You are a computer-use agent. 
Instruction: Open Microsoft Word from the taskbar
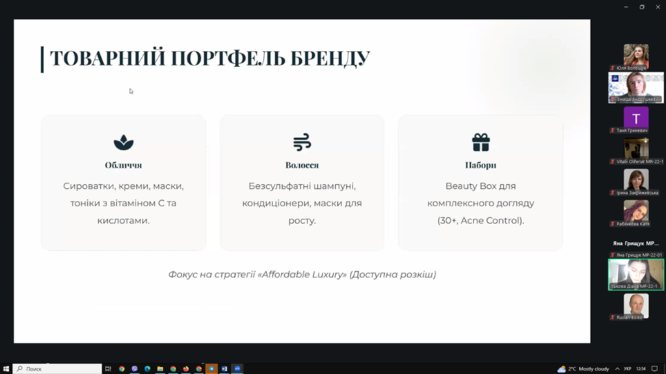224,369
